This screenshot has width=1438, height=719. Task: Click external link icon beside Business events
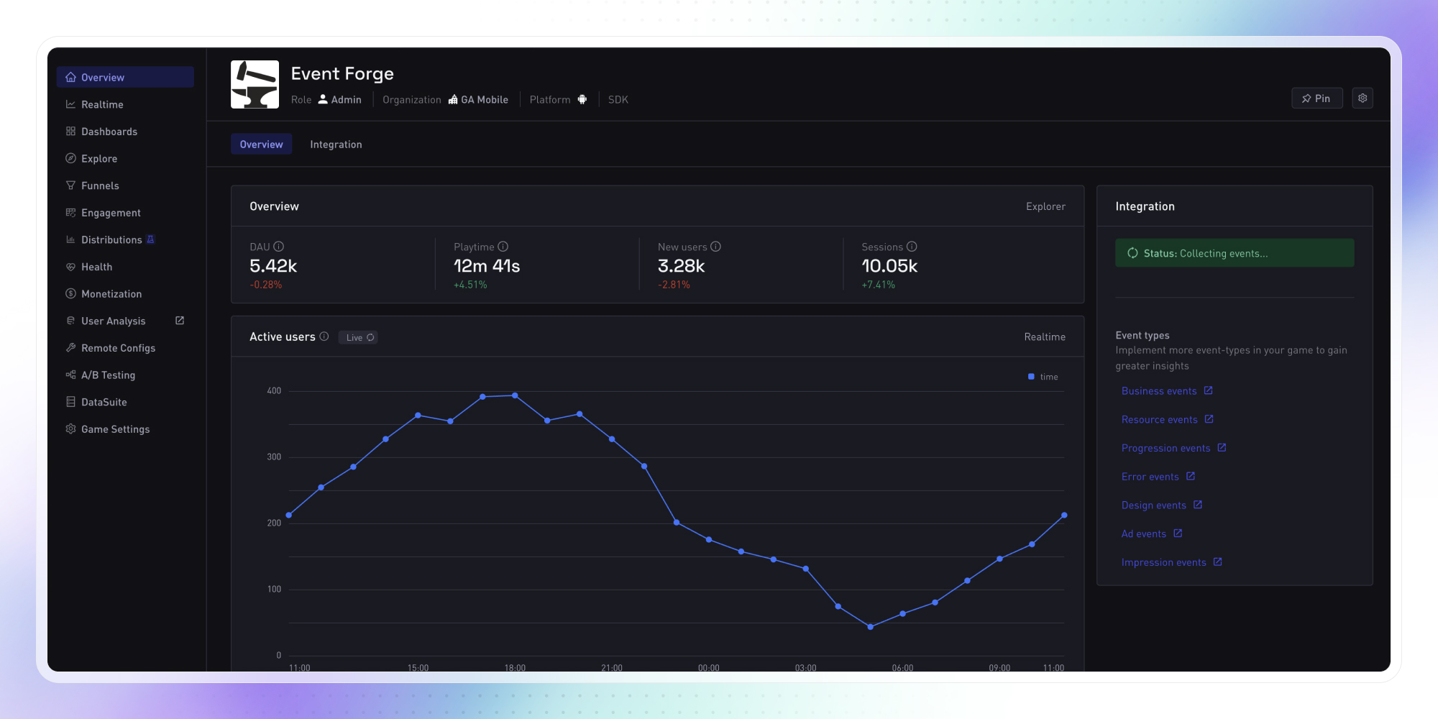point(1209,390)
